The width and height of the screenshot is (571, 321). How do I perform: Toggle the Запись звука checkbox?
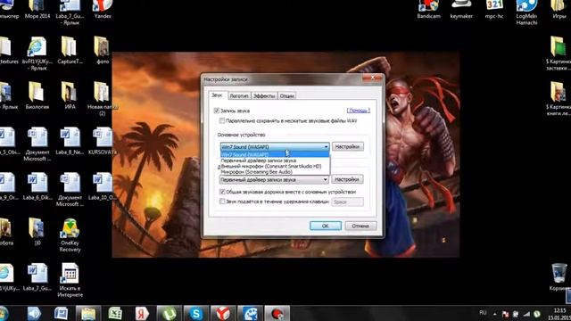click(x=217, y=111)
